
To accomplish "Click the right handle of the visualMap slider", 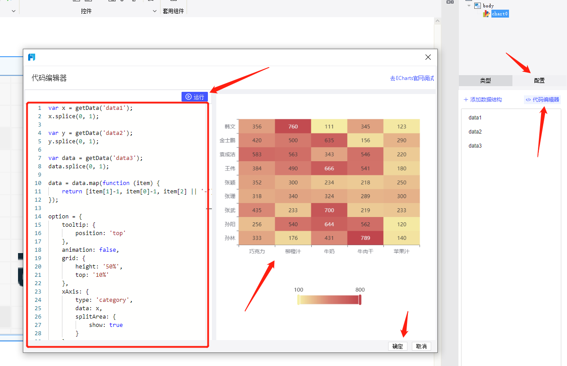I will pyautogui.click(x=360, y=300).
